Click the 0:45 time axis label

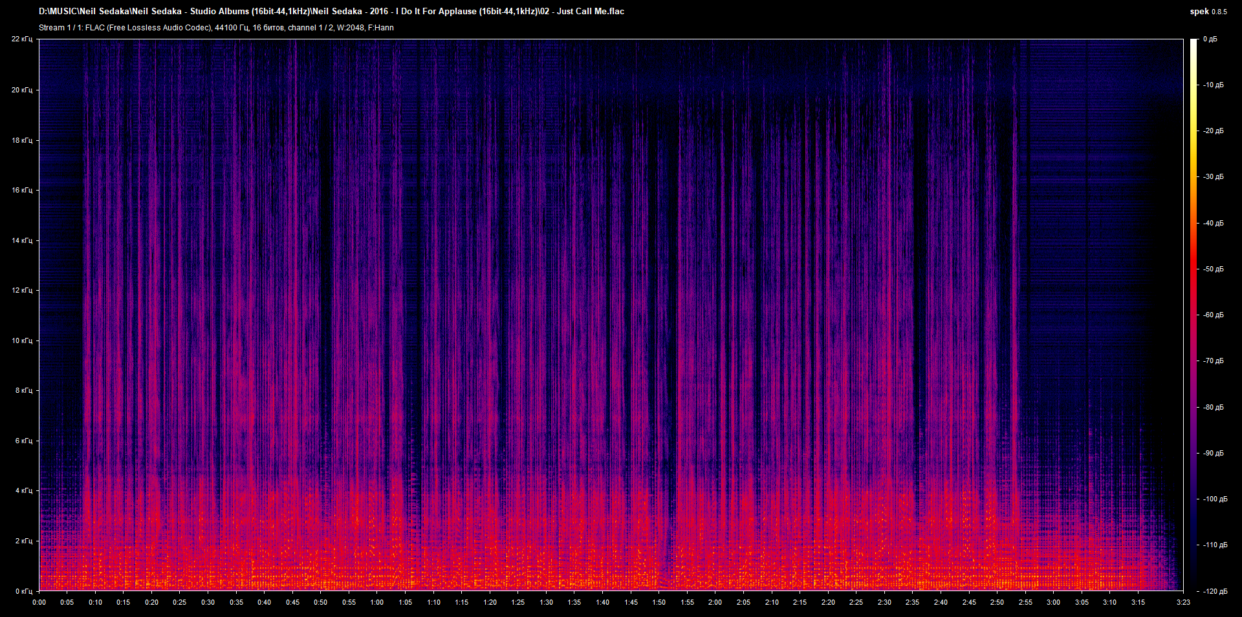point(292,602)
